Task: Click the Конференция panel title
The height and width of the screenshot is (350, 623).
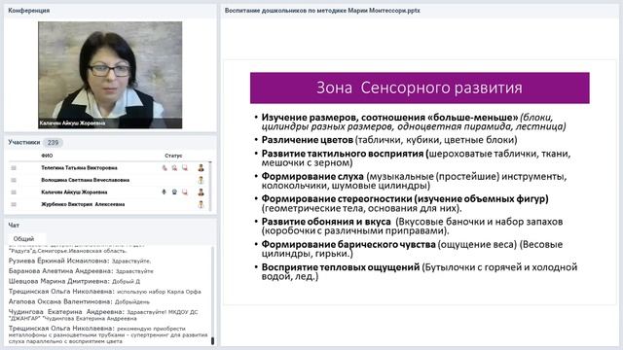Action: click(28, 11)
